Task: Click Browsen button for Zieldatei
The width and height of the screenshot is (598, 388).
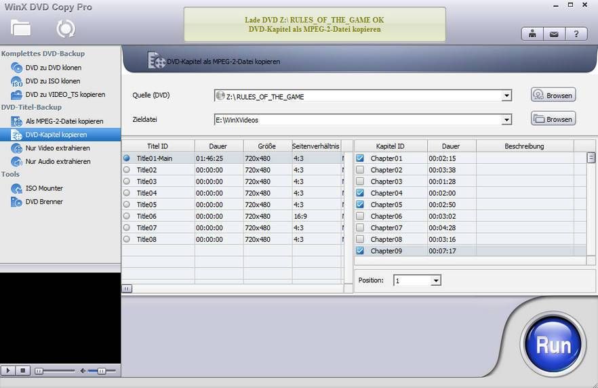Action: (x=553, y=118)
